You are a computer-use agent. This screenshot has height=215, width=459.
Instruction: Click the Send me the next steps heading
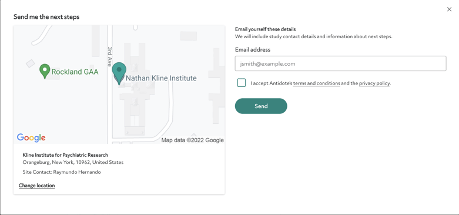coord(46,17)
